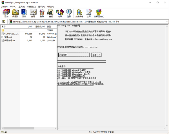Click the 使用说明.txt file icon
The width and height of the screenshot is (169, 134).
[3, 40]
